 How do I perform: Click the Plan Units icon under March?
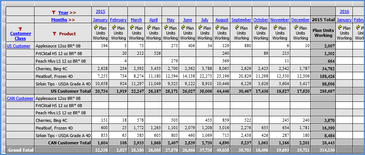(x=132, y=28)
